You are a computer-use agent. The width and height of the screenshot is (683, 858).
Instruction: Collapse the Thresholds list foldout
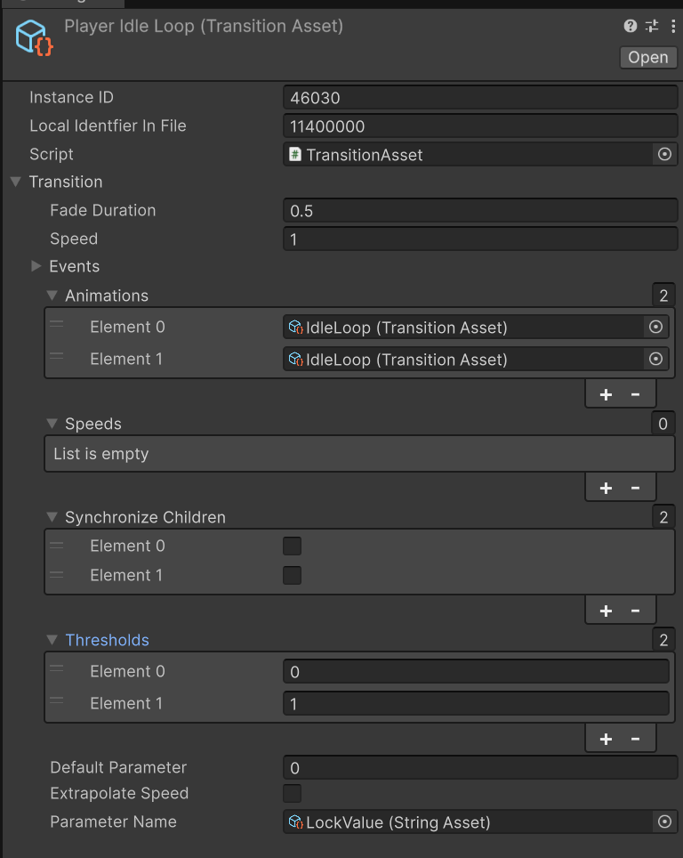click(52, 641)
